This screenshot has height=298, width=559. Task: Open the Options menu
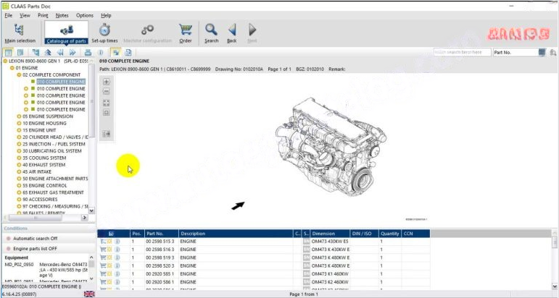pos(85,15)
